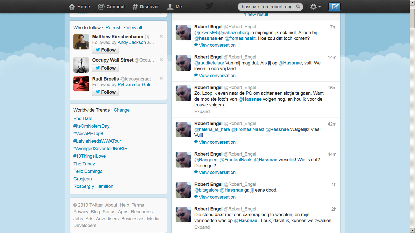Follow Occupy Wall Street
The image size is (415, 233).
pyautogui.click(x=105, y=68)
